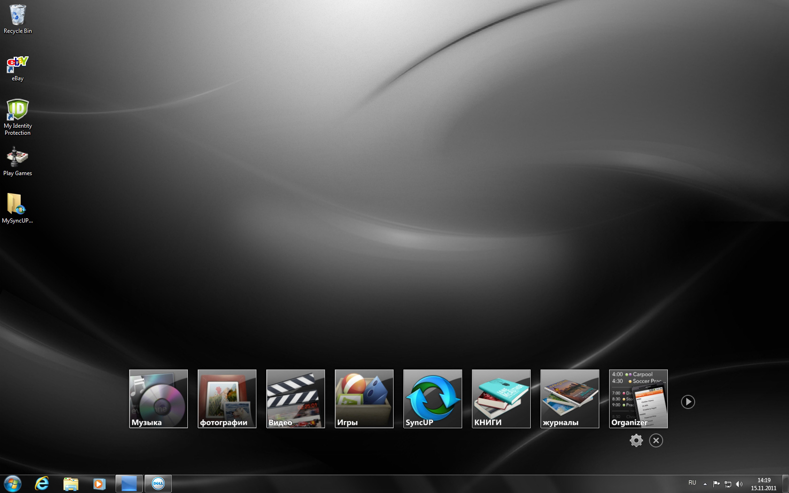The image size is (789, 493).
Task: Open the фотографии photos tile
Action: coord(227,399)
